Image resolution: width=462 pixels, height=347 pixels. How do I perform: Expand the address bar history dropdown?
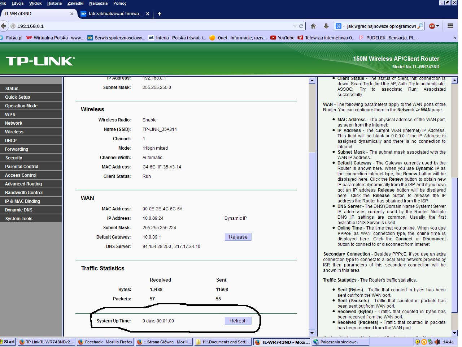pyautogui.click(x=295, y=26)
